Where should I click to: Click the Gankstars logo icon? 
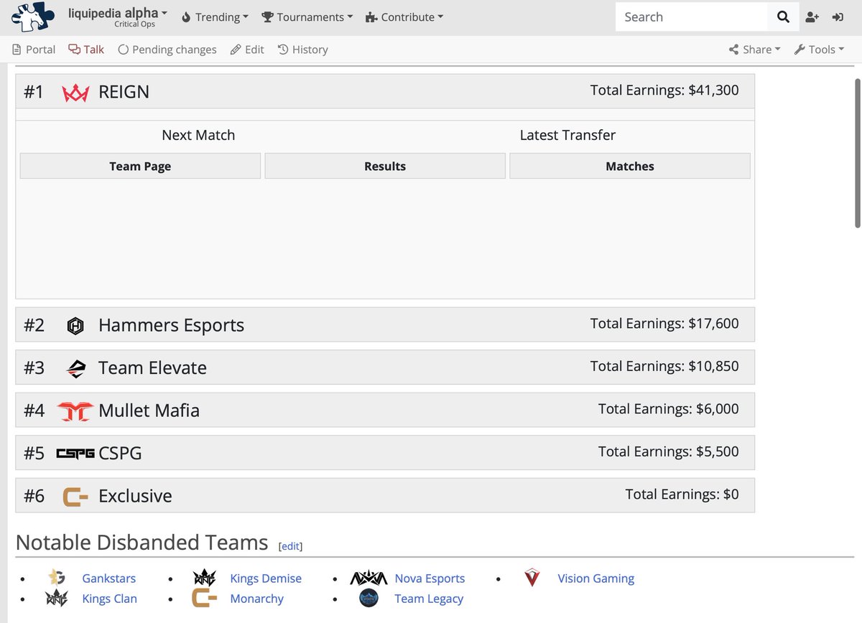coord(57,578)
